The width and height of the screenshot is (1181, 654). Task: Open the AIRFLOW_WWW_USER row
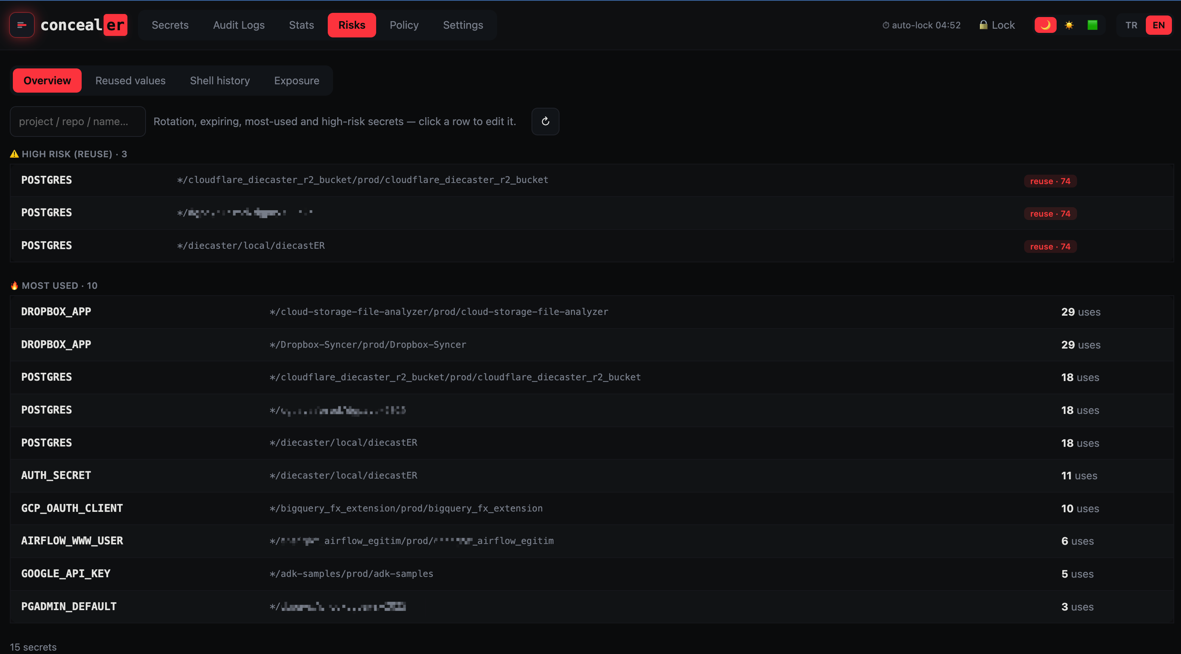(x=591, y=541)
